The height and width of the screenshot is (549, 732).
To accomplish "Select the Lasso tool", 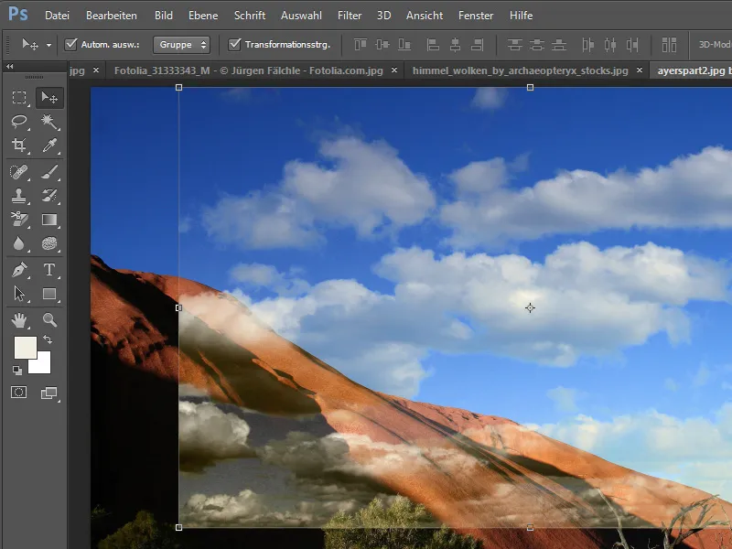I will click(x=19, y=122).
